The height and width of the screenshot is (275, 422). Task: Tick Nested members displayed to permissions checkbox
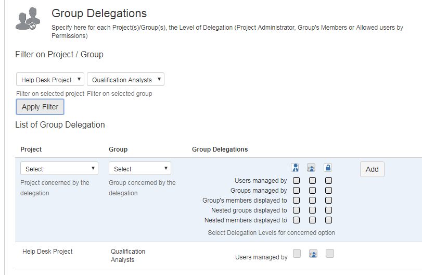pos(328,220)
